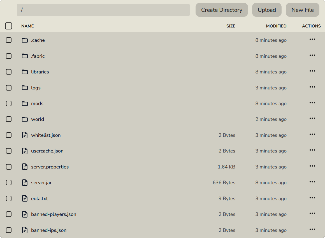Click the file icon beside server.properties

point(25,167)
